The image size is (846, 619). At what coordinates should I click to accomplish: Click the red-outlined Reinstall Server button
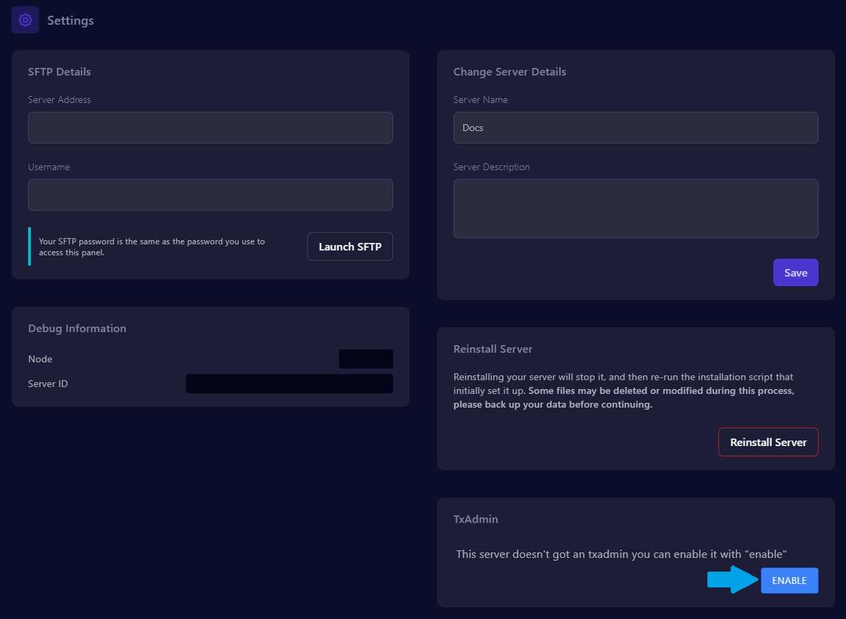768,442
